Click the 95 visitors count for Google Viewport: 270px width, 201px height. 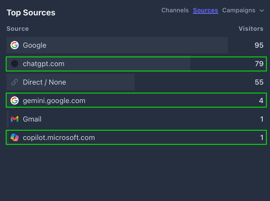tap(259, 45)
